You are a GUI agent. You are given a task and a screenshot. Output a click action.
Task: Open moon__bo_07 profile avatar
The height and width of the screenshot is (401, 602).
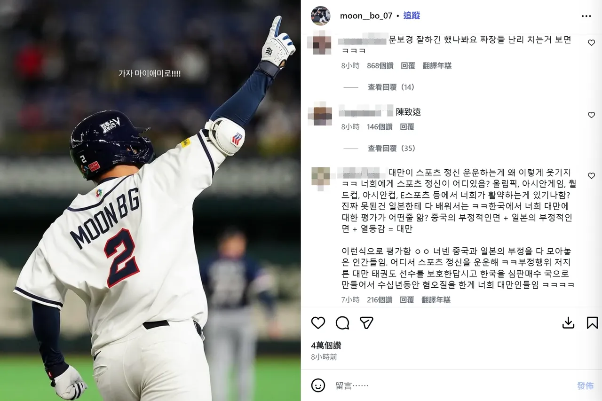point(320,16)
